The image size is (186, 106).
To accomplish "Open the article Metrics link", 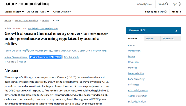I will (22, 61).
